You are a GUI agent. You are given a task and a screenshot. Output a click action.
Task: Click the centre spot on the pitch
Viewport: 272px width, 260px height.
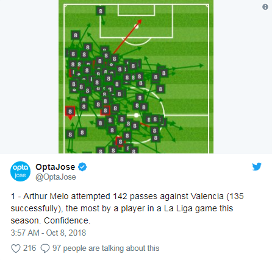pos(136,115)
